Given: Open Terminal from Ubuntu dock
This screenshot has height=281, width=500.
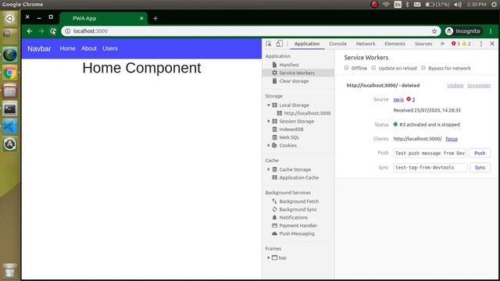Looking at the screenshot, I should click(x=10, y=109).
